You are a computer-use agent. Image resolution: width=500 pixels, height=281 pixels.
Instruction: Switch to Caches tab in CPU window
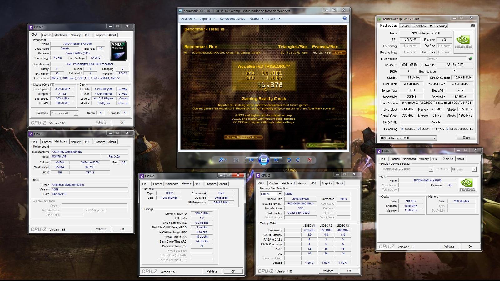coord(47,35)
